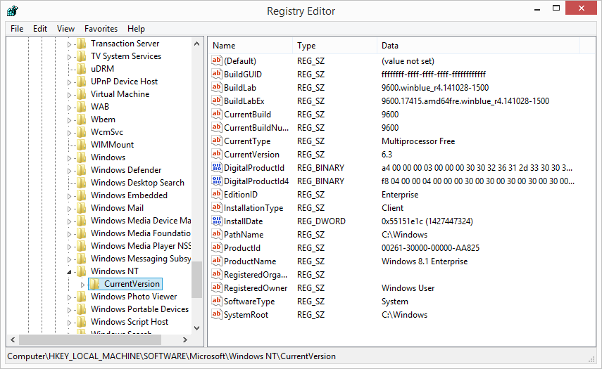
Task: Expand the CurrentVersion key
Action: point(82,285)
